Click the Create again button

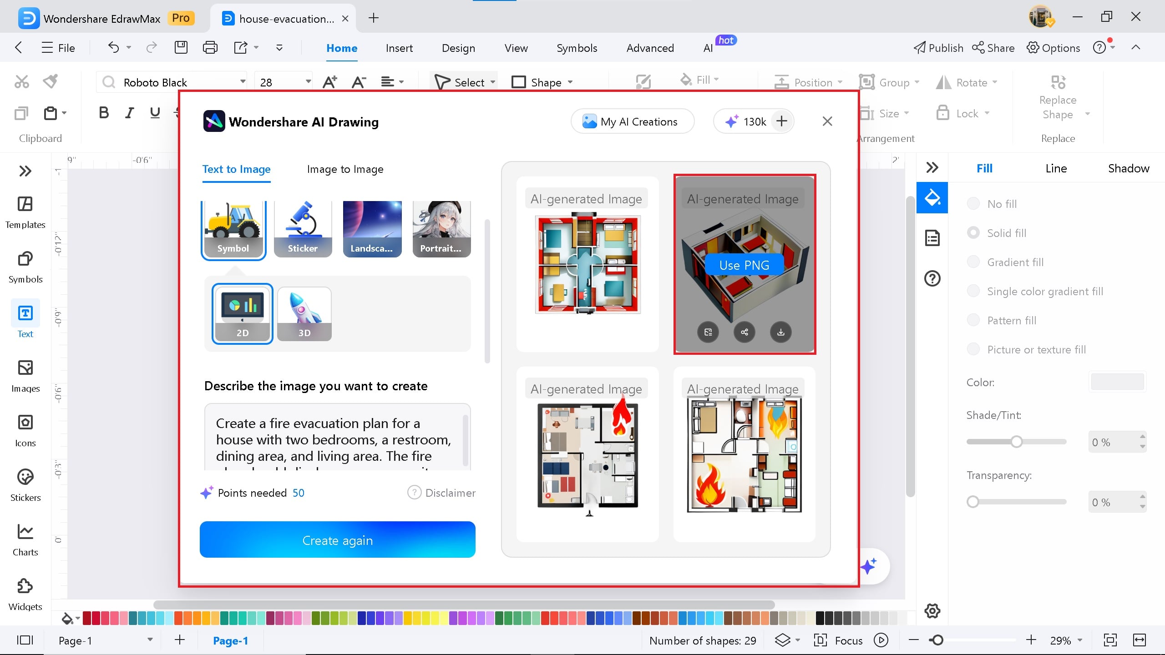coord(337,540)
